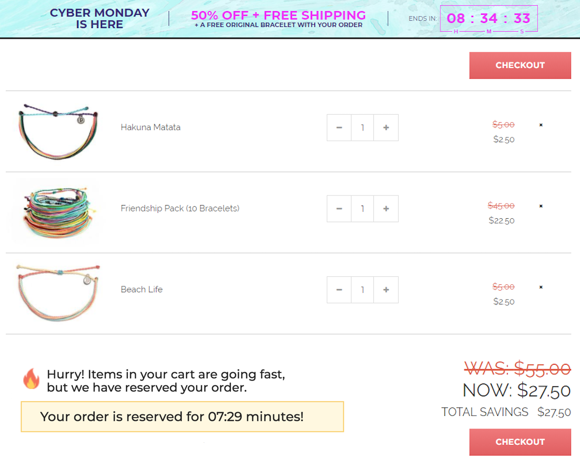This screenshot has width=580, height=464.
Task: Open the Friendship Pack (10 Bracelets) link
Action: 180,208
